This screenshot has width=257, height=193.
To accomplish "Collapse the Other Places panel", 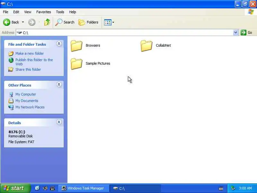I will [59, 85].
